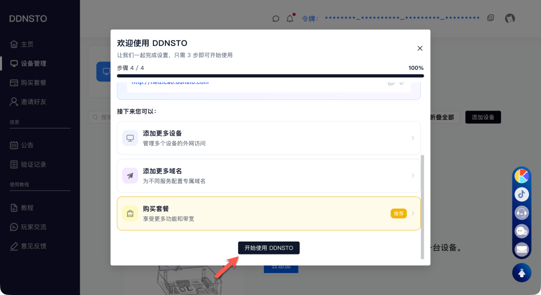Open notifications bell icon
Viewport: 541px width, 295px height.
[290, 18]
